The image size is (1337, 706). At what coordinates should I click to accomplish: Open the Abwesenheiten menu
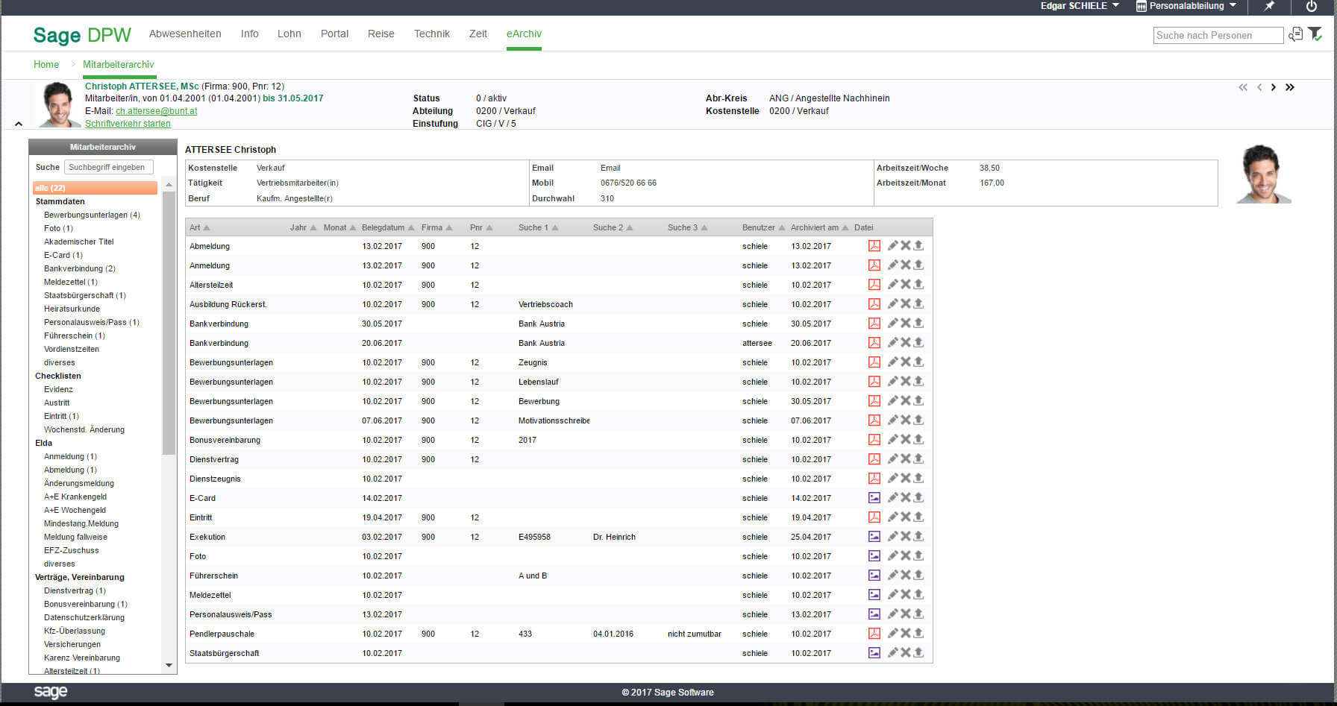coord(185,34)
